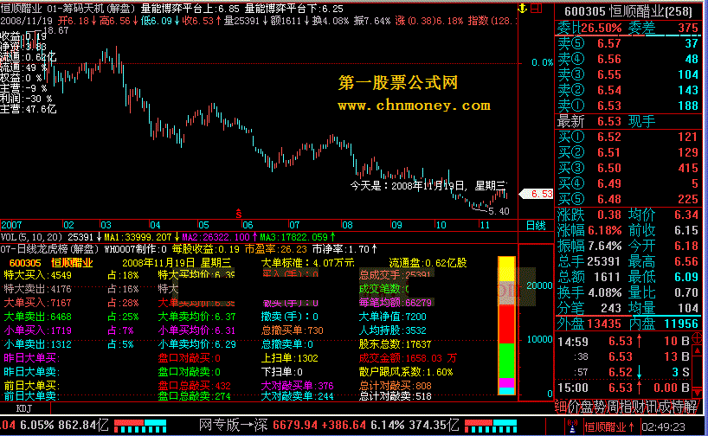708x436 pixels.
Task: Click the 特大买入:4549 entry
Action: click(37, 275)
